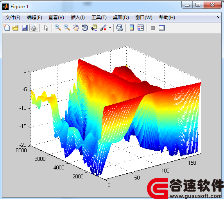The width and height of the screenshot is (224, 199).
Task: Expand the brush color dropdown arrow
Action: tap(110, 28)
